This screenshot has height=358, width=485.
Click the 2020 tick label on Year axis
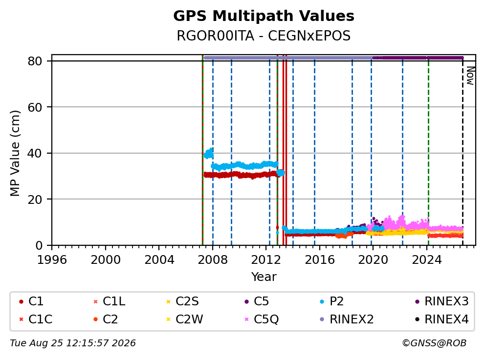click(x=373, y=260)
